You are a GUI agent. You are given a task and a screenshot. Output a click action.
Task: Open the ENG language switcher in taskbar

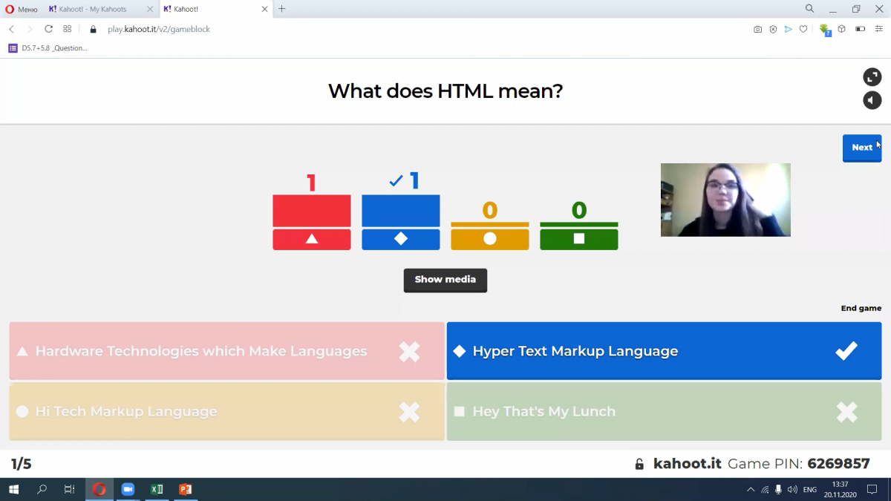[809, 490]
